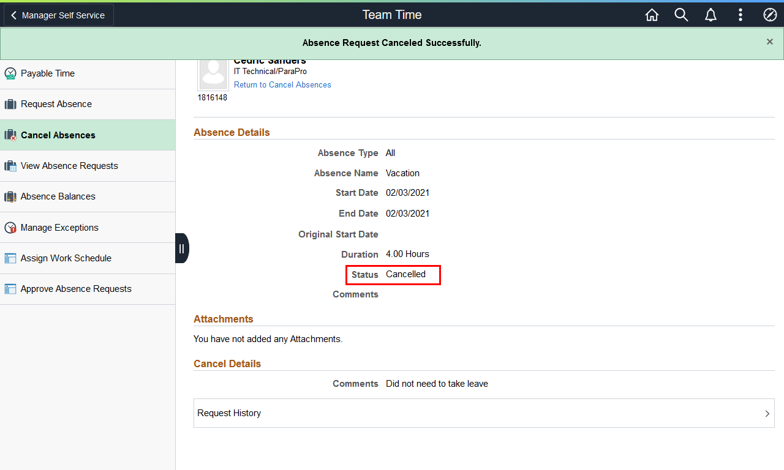Click employee ID 1816148
This screenshot has width=784, height=470.
212,97
